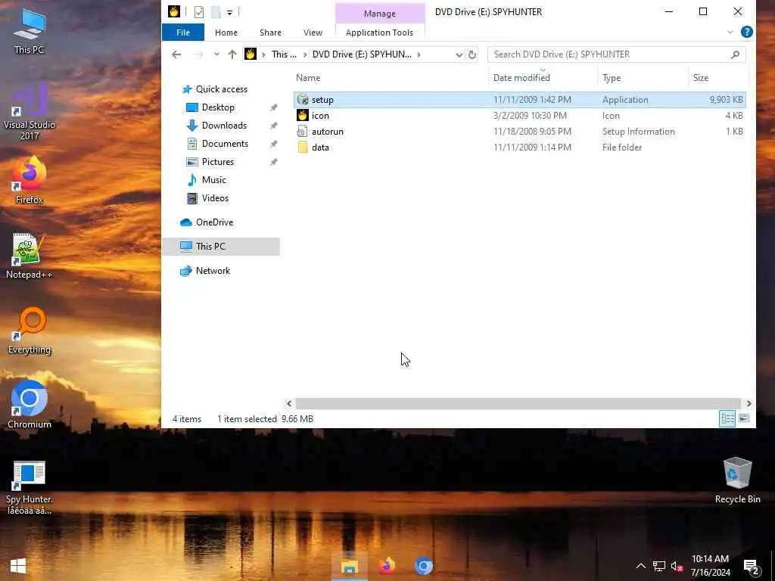Click the Windows Start button
The width and height of the screenshot is (775, 581).
[x=18, y=566]
